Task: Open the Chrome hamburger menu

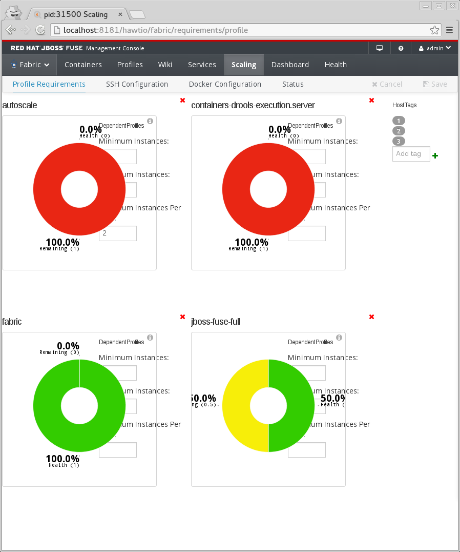Action: tap(449, 30)
